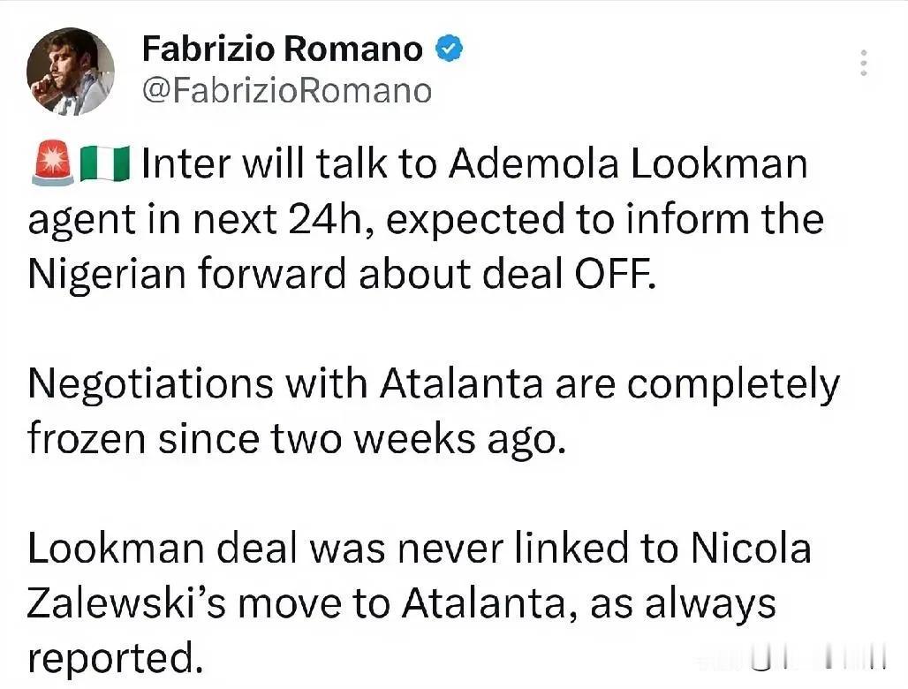This screenshot has width=908, height=689.
Task: Click the name 'Nicola' in last paragraph
Action: [x=751, y=548]
